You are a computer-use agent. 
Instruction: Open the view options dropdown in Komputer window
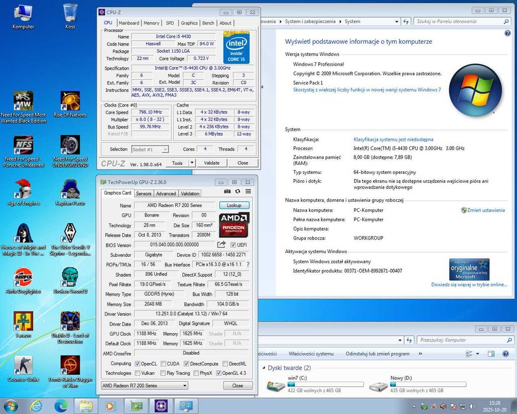[x=477, y=354]
